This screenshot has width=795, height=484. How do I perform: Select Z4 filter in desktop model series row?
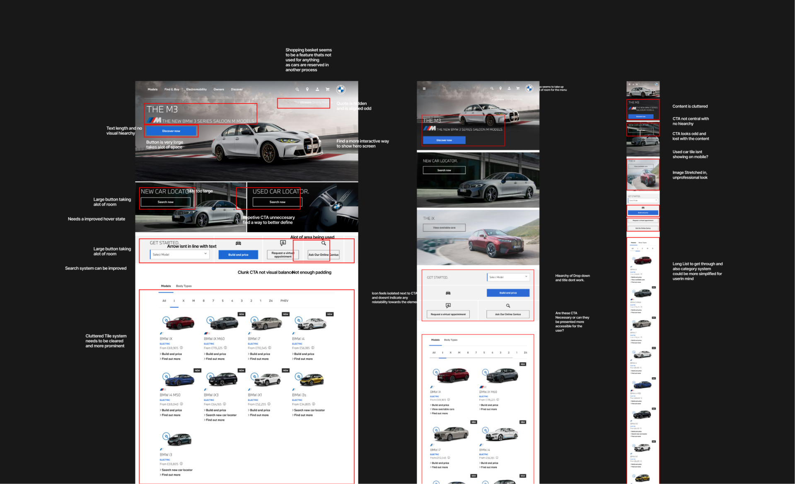point(271,301)
